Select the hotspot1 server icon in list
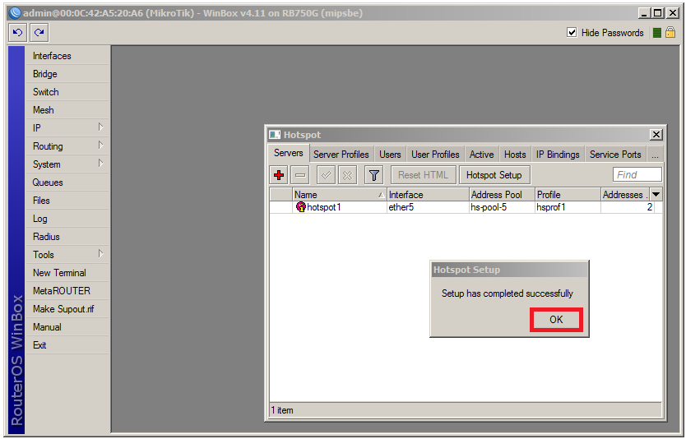 point(300,207)
